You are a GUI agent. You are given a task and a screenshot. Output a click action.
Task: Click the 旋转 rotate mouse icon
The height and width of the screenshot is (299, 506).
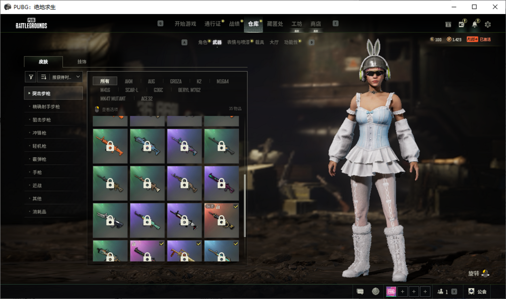pyautogui.click(x=485, y=273)
